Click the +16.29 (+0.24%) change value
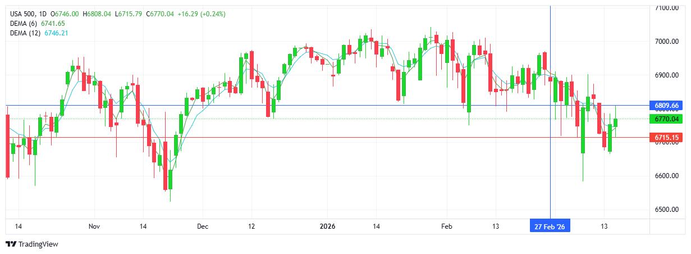This screenshot has height=254, width=691. (202, 13)
